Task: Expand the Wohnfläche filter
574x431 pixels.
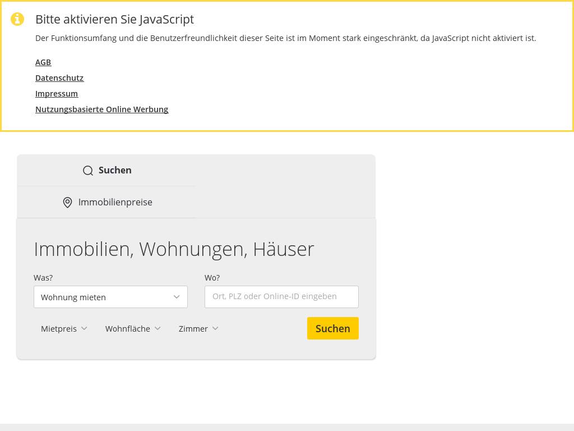Action: 128,329
